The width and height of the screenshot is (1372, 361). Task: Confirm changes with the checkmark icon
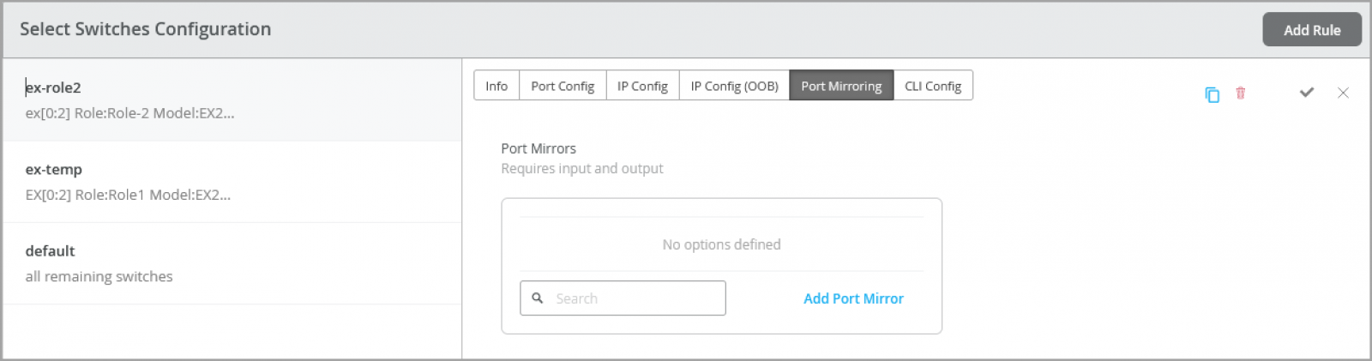(x=1306, y=93)
